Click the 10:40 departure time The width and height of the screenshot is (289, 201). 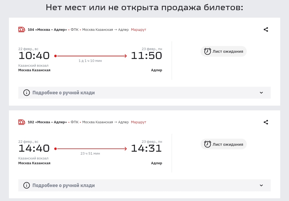tap(34, 56)
